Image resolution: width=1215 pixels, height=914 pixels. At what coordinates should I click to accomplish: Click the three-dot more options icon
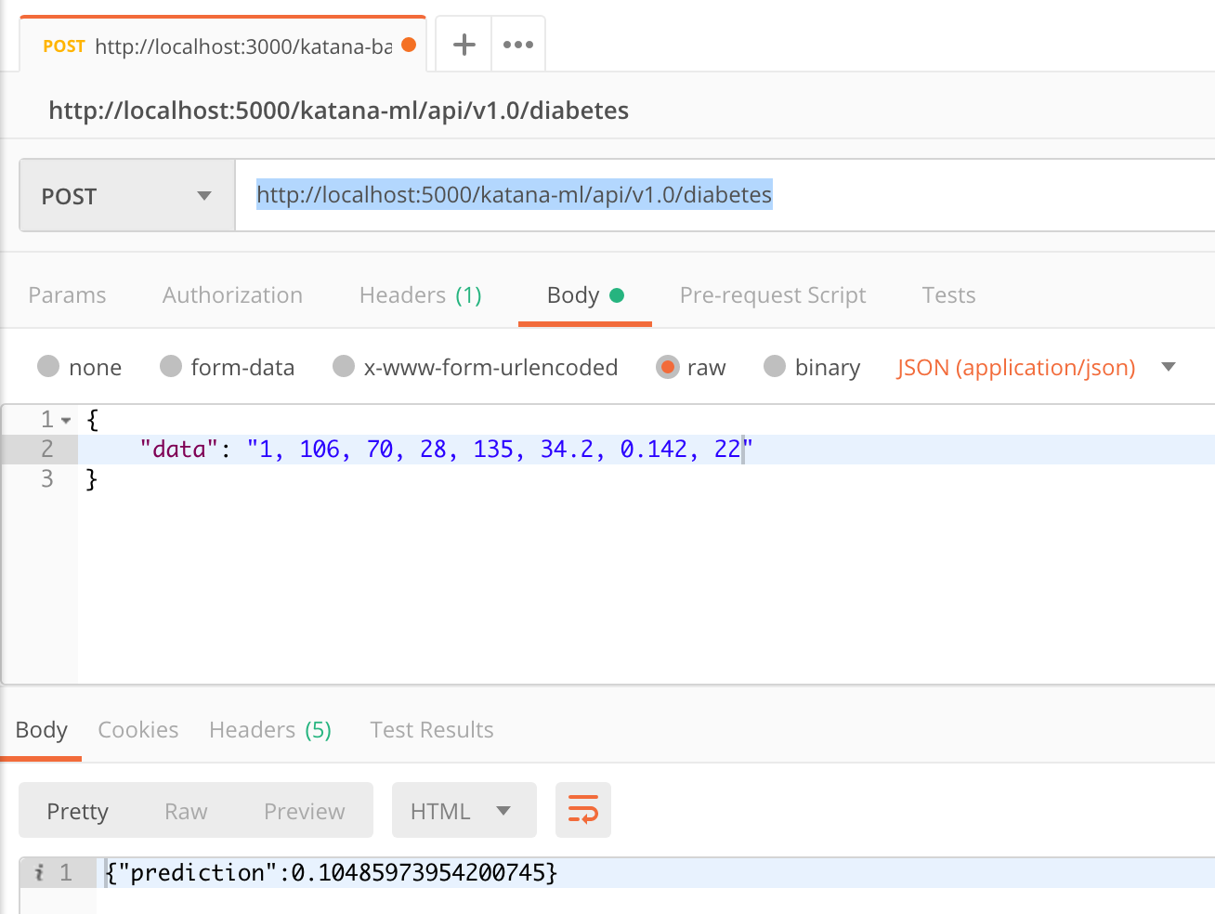pos(517,43)
